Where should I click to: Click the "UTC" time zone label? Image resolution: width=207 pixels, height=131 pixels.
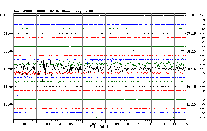pos(192,15)
